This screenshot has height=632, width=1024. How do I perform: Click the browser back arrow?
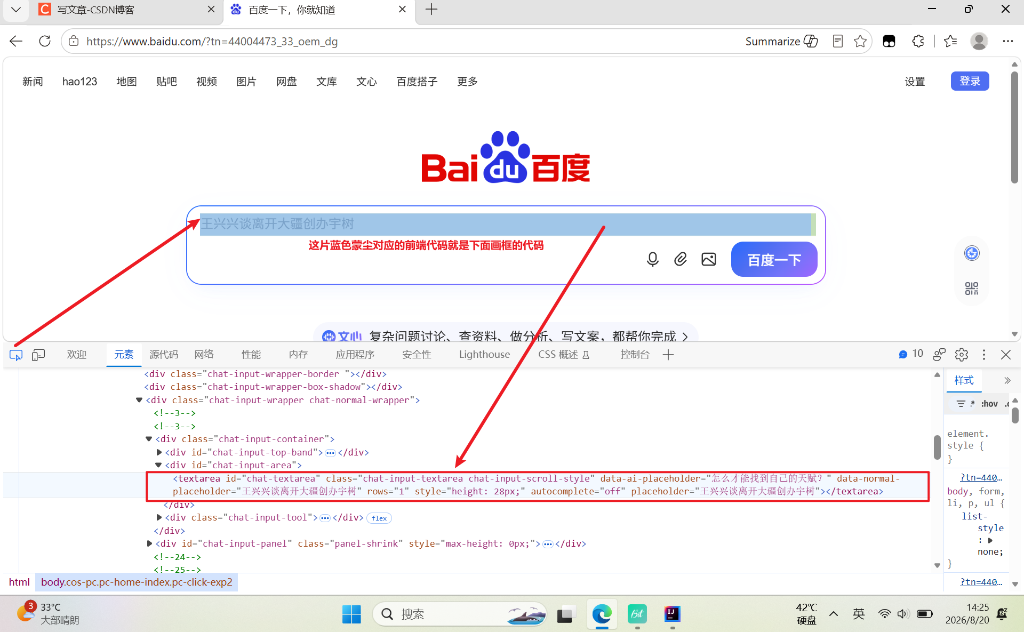coord(16,41)
